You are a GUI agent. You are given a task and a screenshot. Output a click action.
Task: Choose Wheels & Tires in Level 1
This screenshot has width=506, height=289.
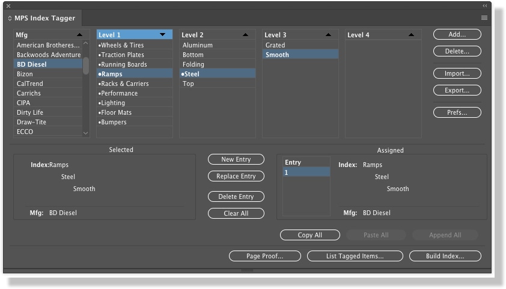click(x=123, y=45)
